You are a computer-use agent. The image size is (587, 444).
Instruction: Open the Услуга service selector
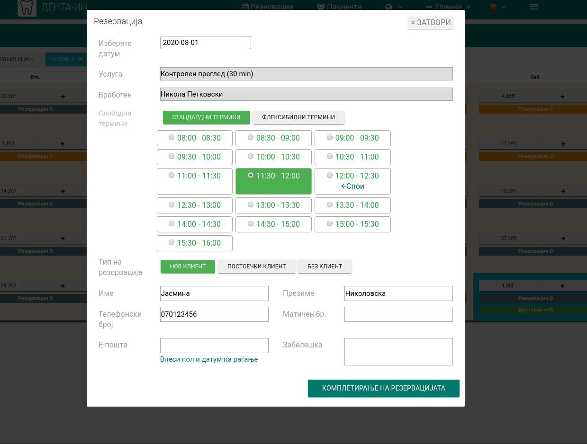[306, 74]
